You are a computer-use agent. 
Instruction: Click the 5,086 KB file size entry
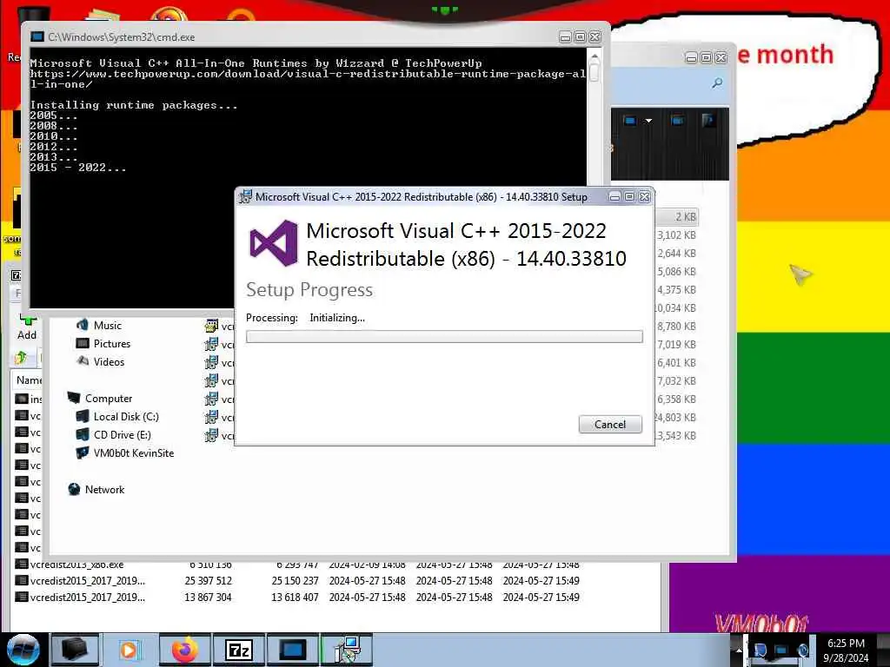click(x=676, y=271)
